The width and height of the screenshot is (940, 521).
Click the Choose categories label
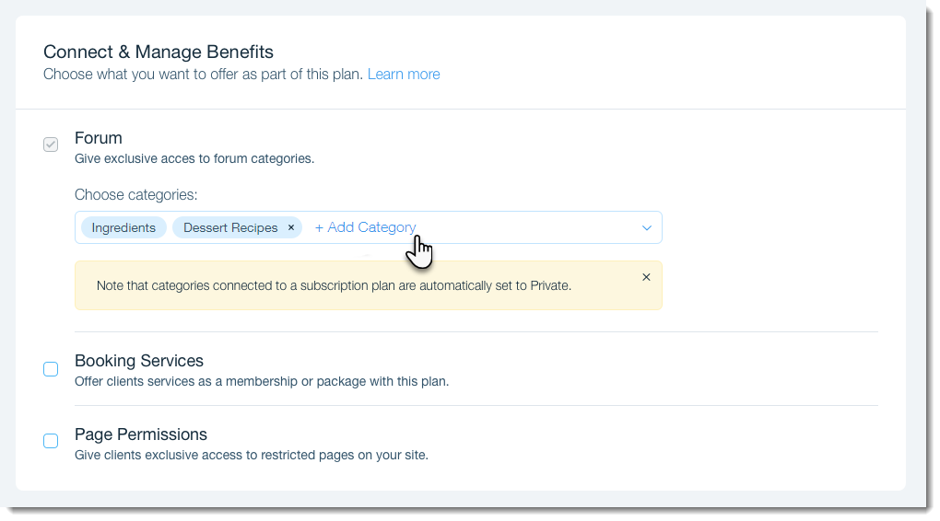(136, 194)
